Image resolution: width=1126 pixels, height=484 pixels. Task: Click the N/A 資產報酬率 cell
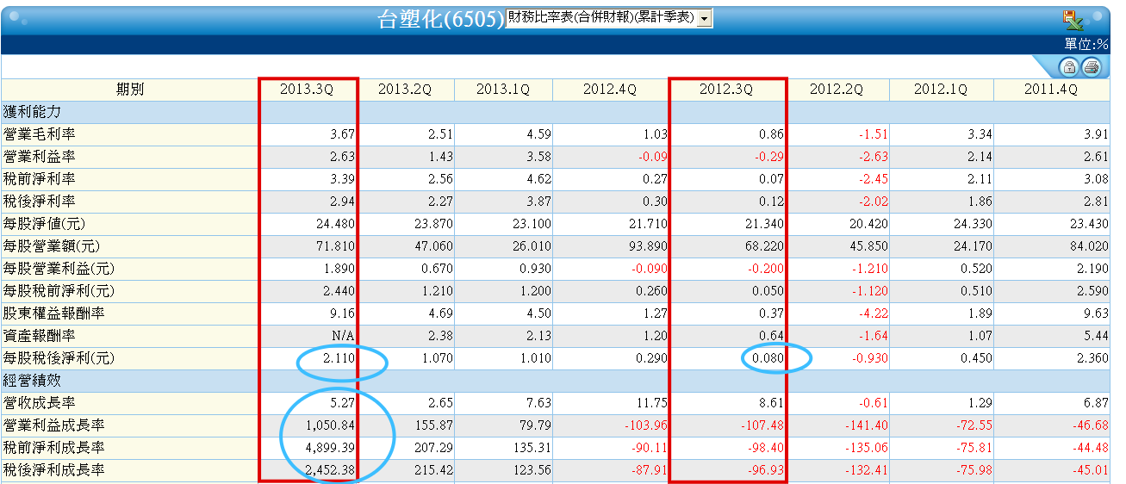coord(342,336)
